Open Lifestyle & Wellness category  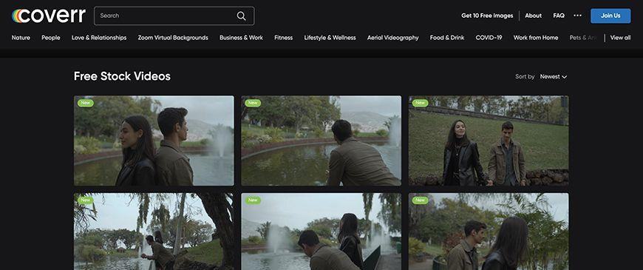pyautogui.click(x=330, y=38)
